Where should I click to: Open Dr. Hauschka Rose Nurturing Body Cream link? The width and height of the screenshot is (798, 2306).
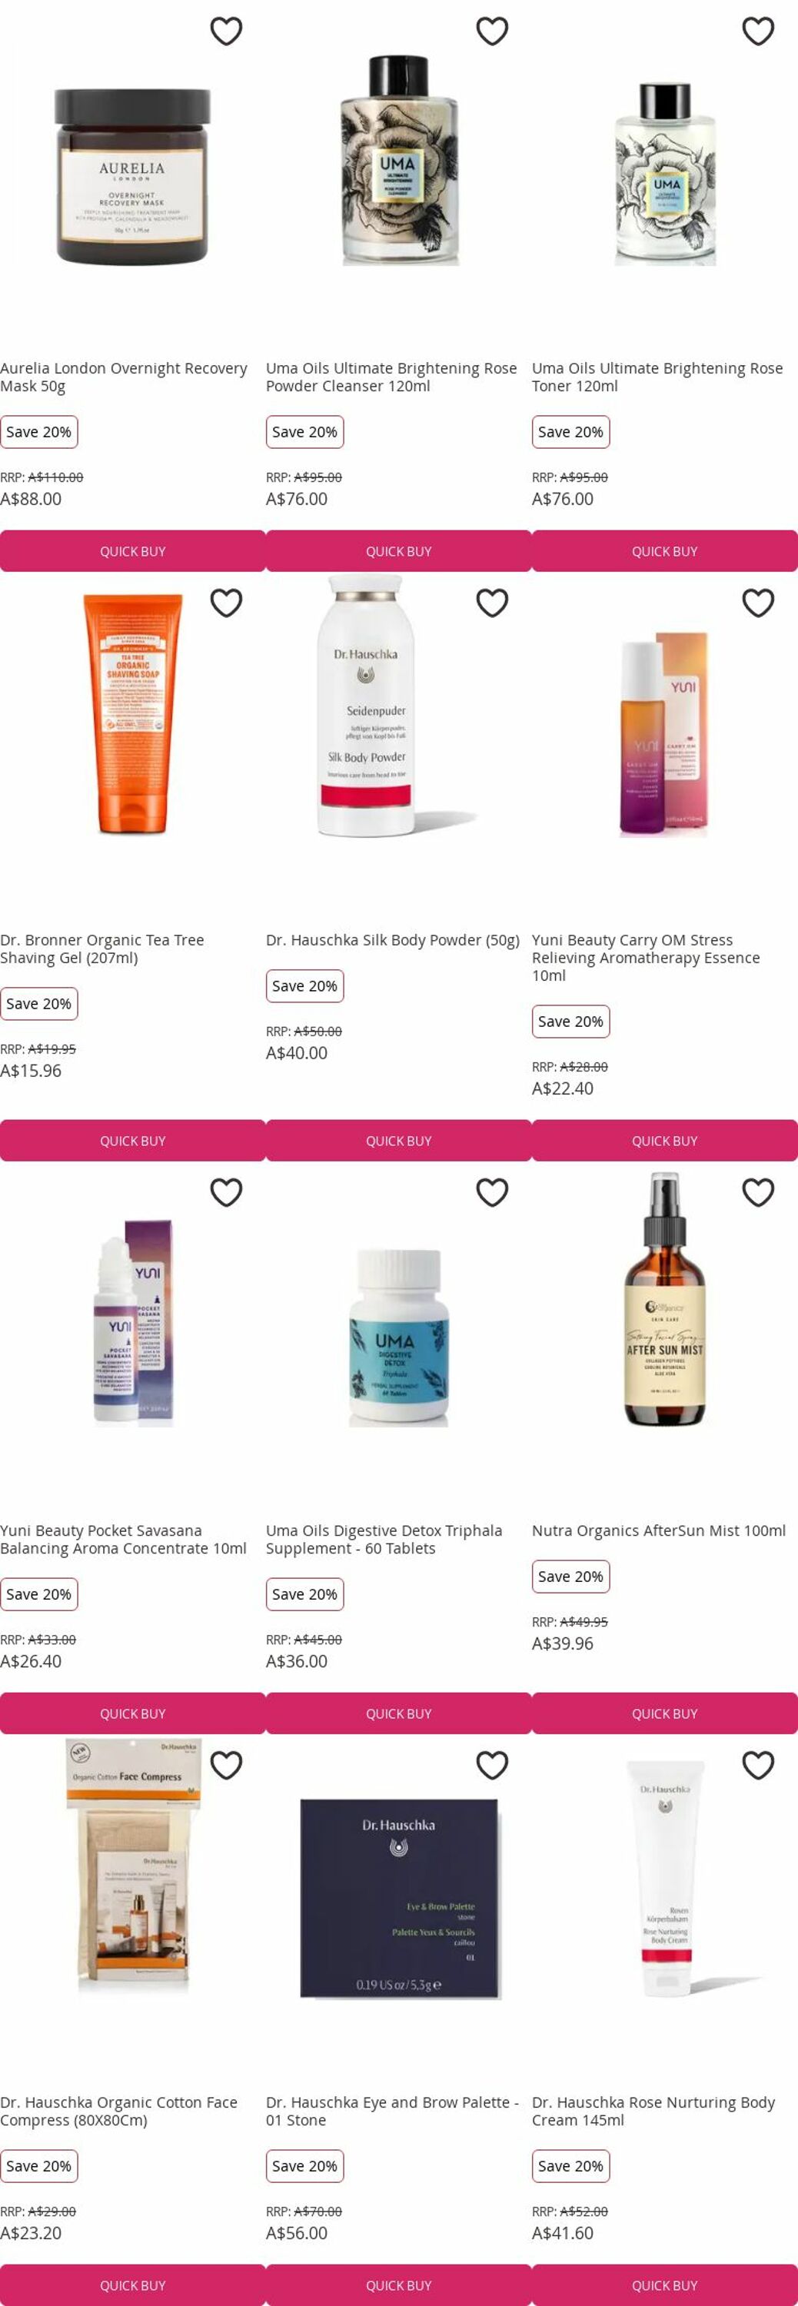(653, 2111)
